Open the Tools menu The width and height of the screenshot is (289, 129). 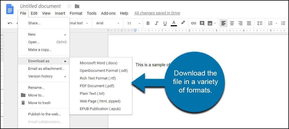(x=92, y=13)
